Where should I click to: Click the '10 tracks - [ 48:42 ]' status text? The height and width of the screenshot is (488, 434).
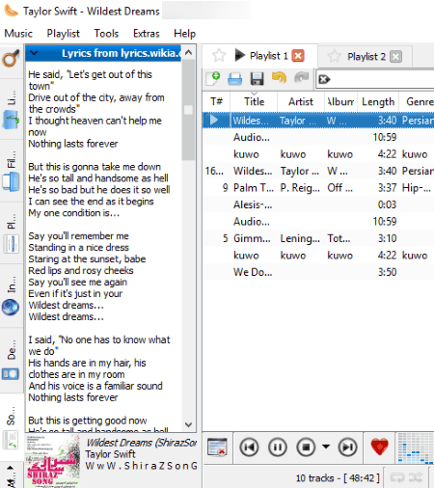click(338, 478)
